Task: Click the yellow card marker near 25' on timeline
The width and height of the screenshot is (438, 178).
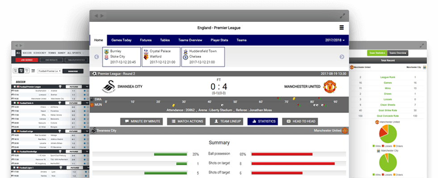Action: tap(173, 105)
